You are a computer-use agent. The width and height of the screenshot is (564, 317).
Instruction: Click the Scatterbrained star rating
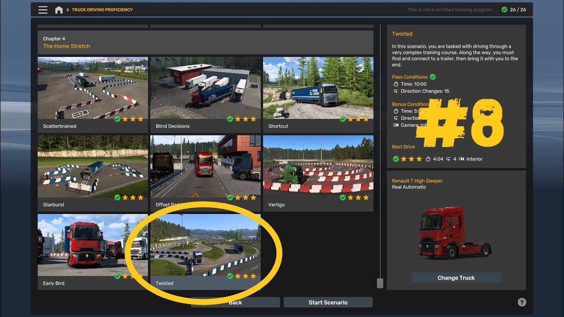(133, 119)
